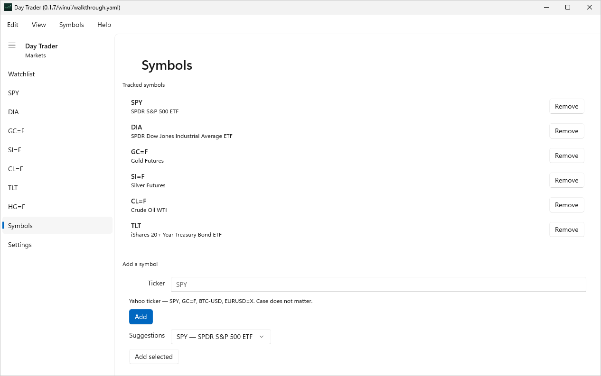Open the Symbols page in sidebar

click(57, 226)
